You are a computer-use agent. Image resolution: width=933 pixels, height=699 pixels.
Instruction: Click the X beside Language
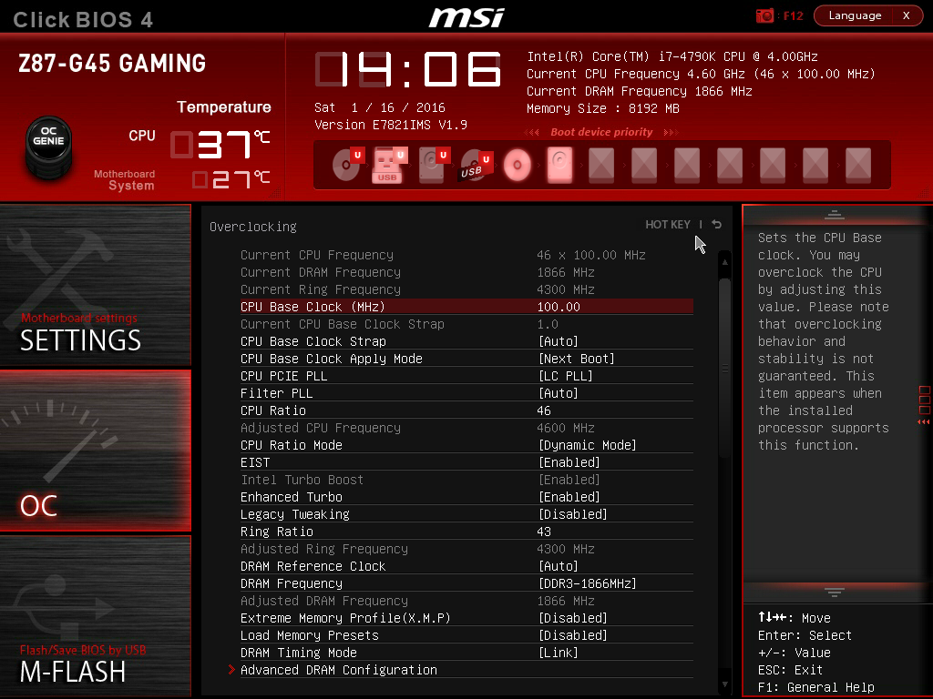tap(907, 15)
